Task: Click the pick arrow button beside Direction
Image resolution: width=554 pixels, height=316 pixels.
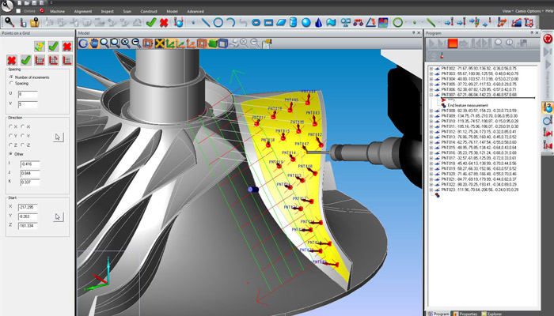Action: click(x=58, y=136)
